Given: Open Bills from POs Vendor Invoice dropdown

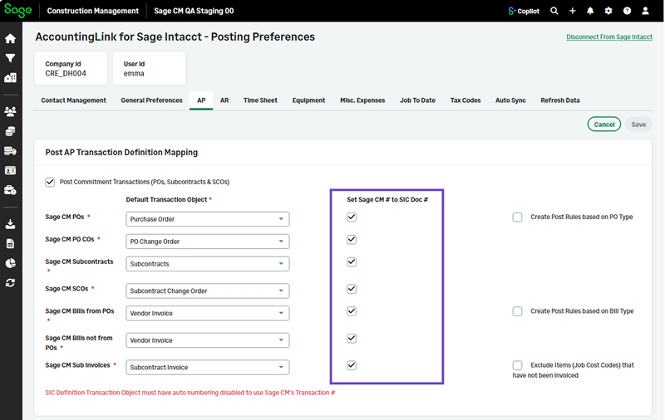Looking at the screenshot, I should click(x=207, y=313).
